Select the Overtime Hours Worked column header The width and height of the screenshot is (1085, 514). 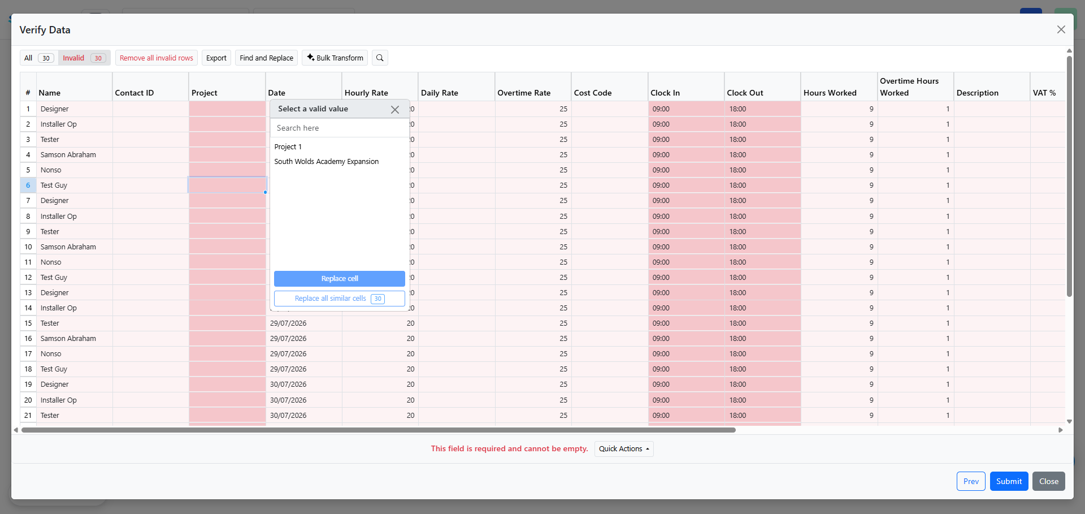point(915,87)
